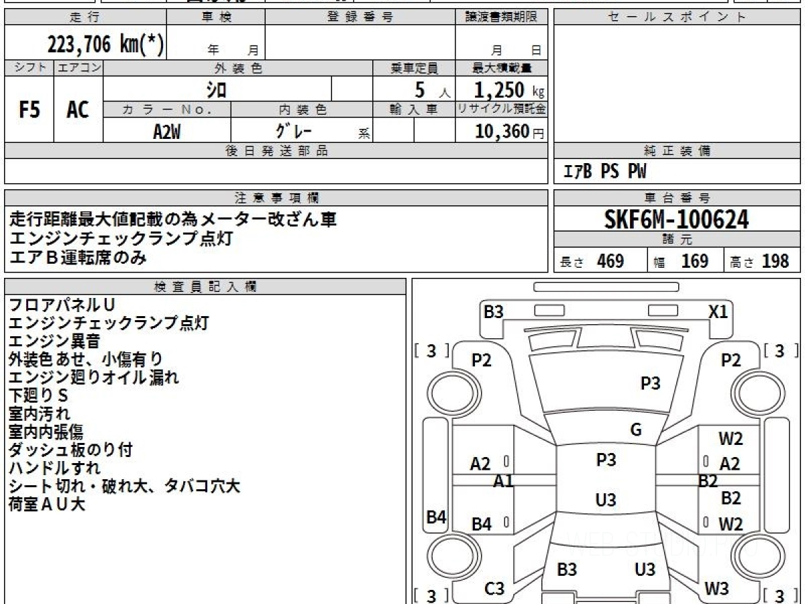Click the note "シート切れ・破れ大、タバコ穴大"
Image resolution: width=805 pixels, height=604 pixels.
coord(125,486)
